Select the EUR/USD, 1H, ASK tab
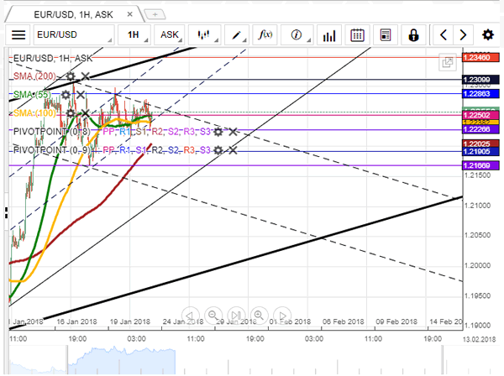This screenshot has height=376, width=504. coord(70,14)
